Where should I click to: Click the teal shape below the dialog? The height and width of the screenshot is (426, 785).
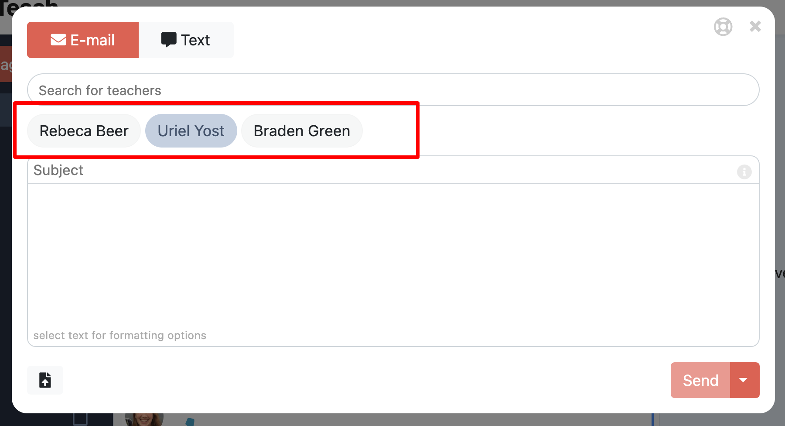[190, 422]
